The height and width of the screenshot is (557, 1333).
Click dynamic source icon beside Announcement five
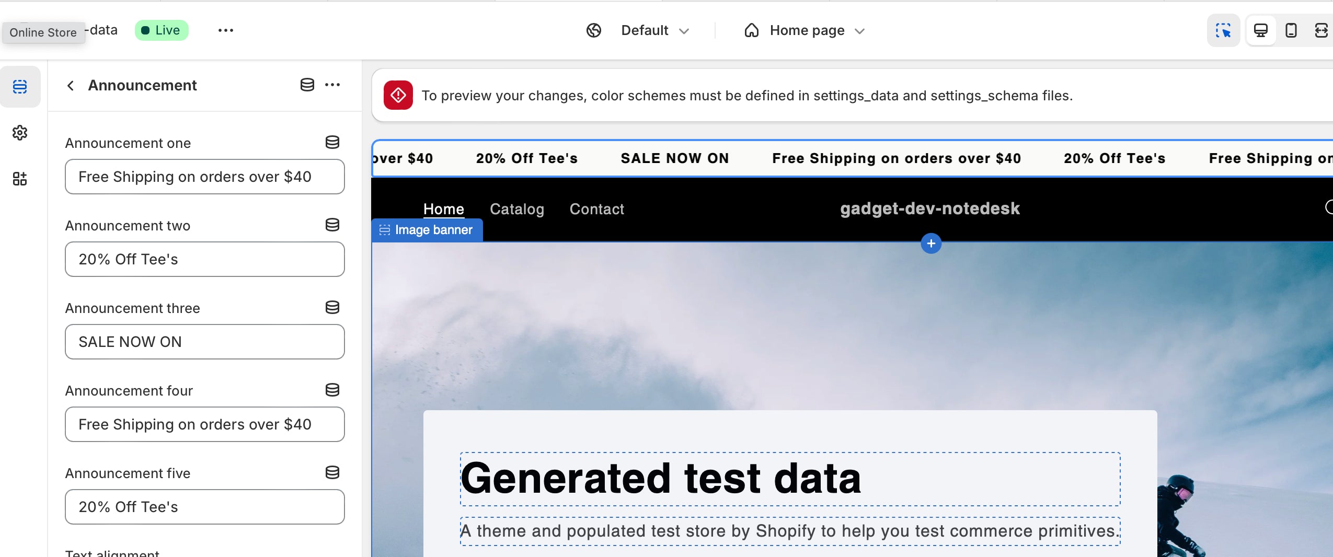[x=332, y=473]
